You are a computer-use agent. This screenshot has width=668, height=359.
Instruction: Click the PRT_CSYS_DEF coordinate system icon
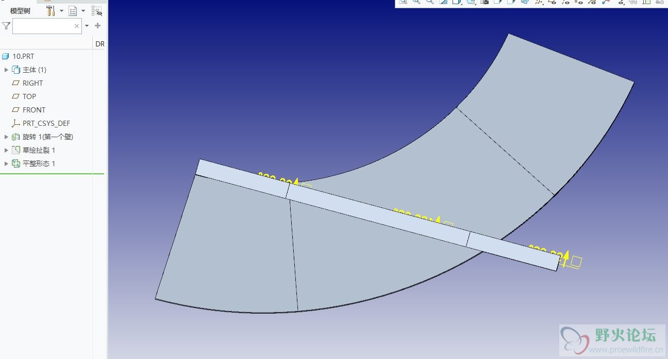pos(15,123)
